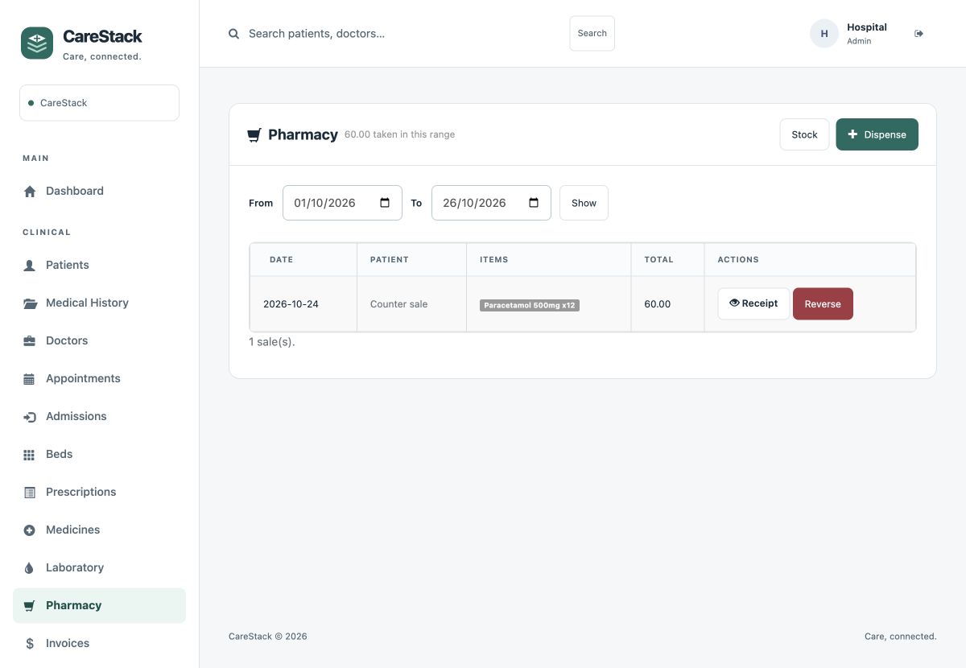Screen dimensions: 966x668
Task: Focus the search patients, doctors field
Action: coord(402,34)
